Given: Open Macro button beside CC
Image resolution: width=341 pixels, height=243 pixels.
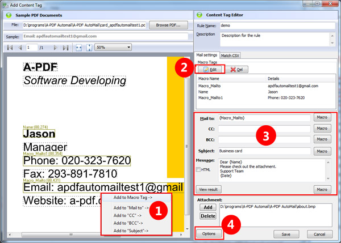Looking at the screenshot, I should click(322, 129).
